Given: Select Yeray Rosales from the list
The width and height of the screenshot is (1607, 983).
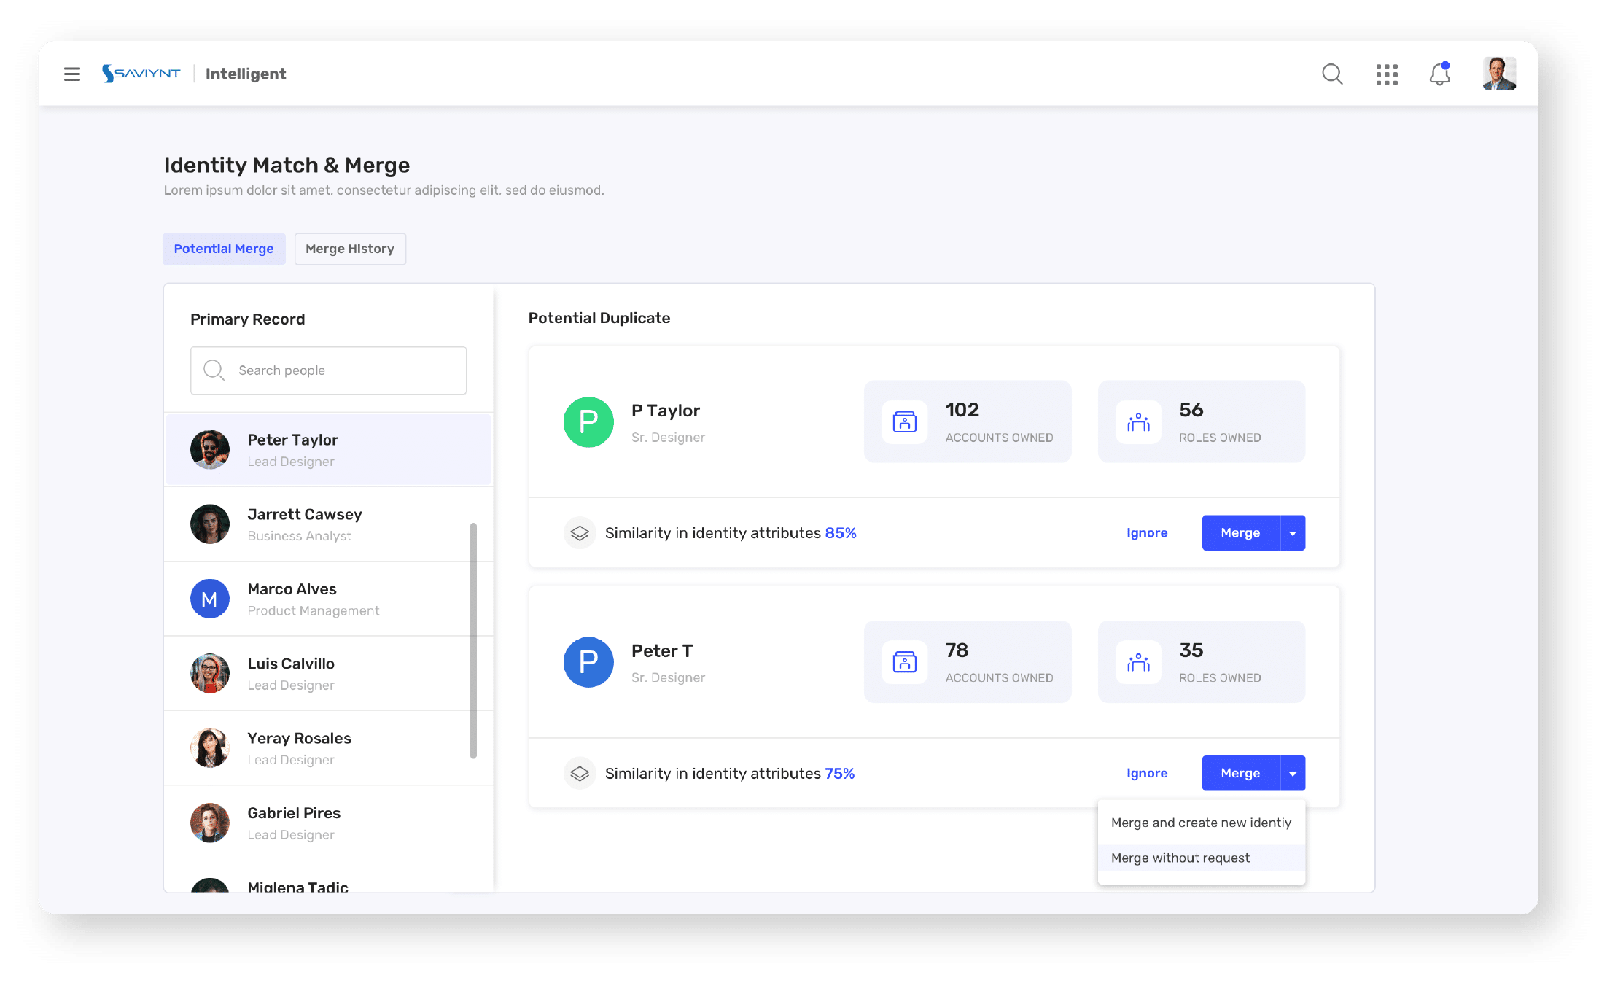Looking at the screenshot, I should click(328, 748).
